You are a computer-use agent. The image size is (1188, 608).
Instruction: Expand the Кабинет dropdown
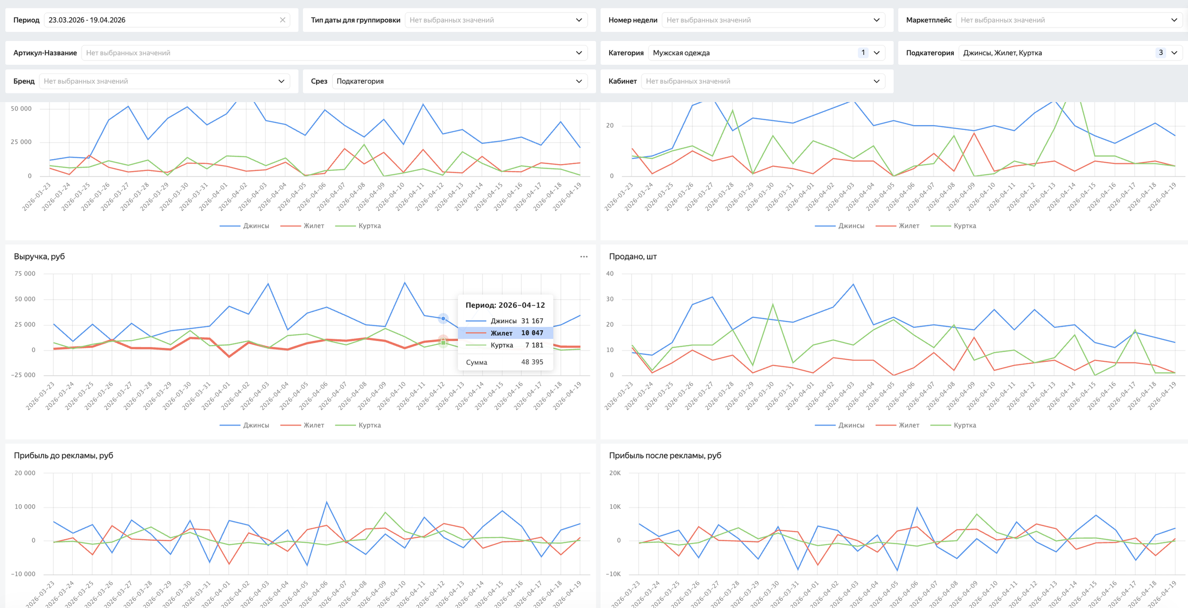(763, 81)
